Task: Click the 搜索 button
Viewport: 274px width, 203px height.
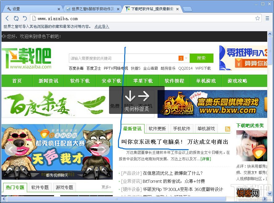Action: (201, 58)
